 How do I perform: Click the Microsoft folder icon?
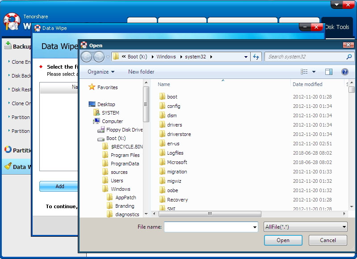(162, 162)
